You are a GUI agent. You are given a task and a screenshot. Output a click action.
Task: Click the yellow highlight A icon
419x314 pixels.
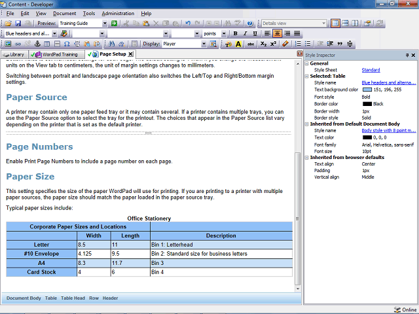pyautogui.click(x=238, y=44)
